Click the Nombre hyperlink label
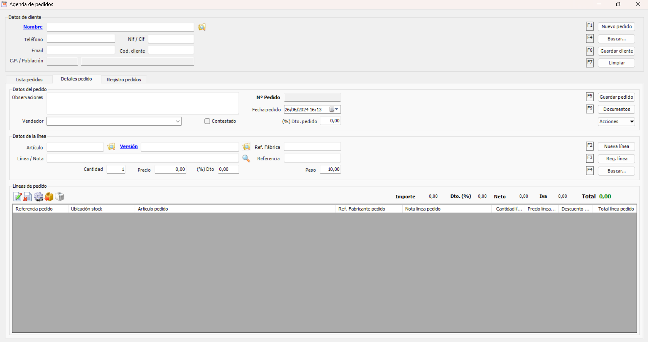Viewport: 648px width, 342px height. tap(33, 27)
